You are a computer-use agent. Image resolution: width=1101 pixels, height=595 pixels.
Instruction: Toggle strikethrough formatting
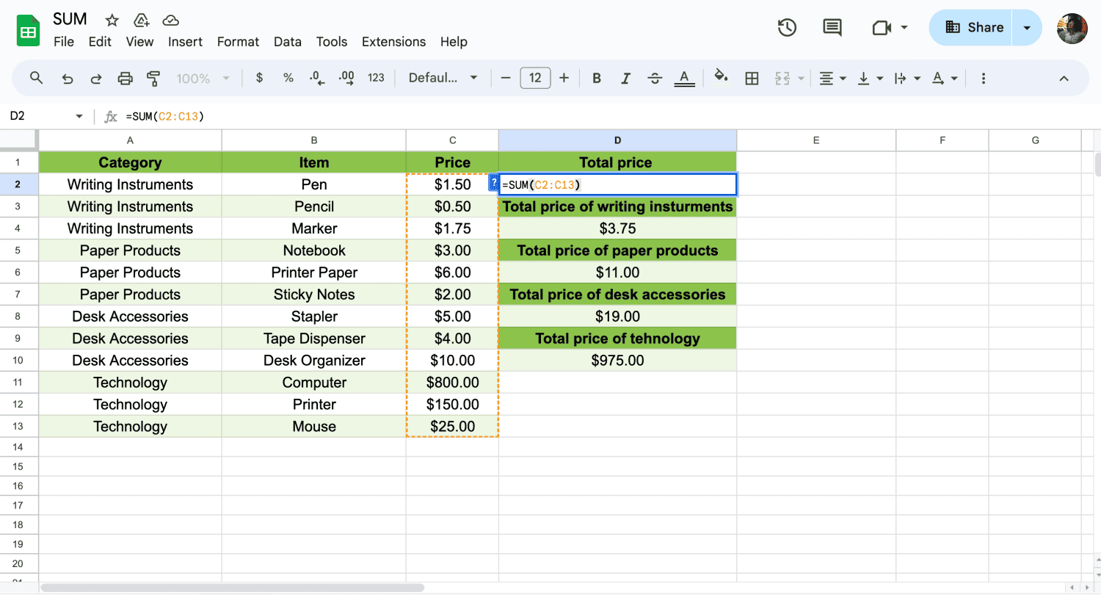pos(655,78)
